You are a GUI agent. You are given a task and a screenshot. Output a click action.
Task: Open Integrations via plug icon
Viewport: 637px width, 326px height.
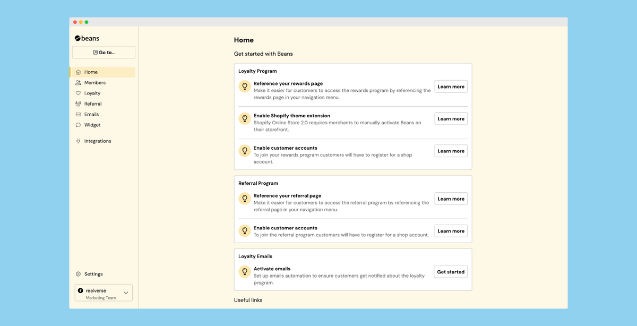pos(78,141)
